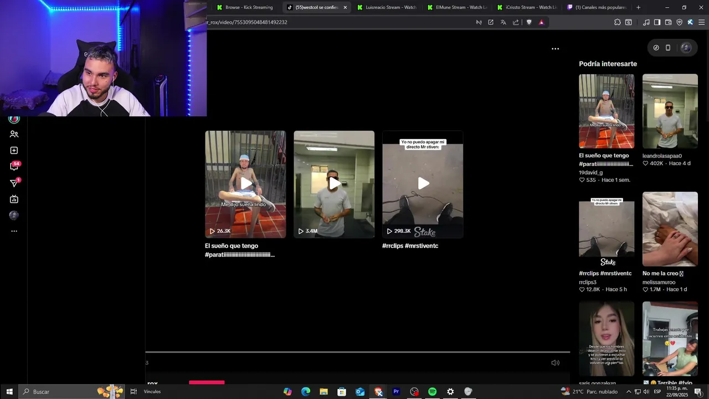Open sidebar thumbnail of shirtless man on chair
The height and width of the screenshot is (399, 709).
(x=607, y=111)
